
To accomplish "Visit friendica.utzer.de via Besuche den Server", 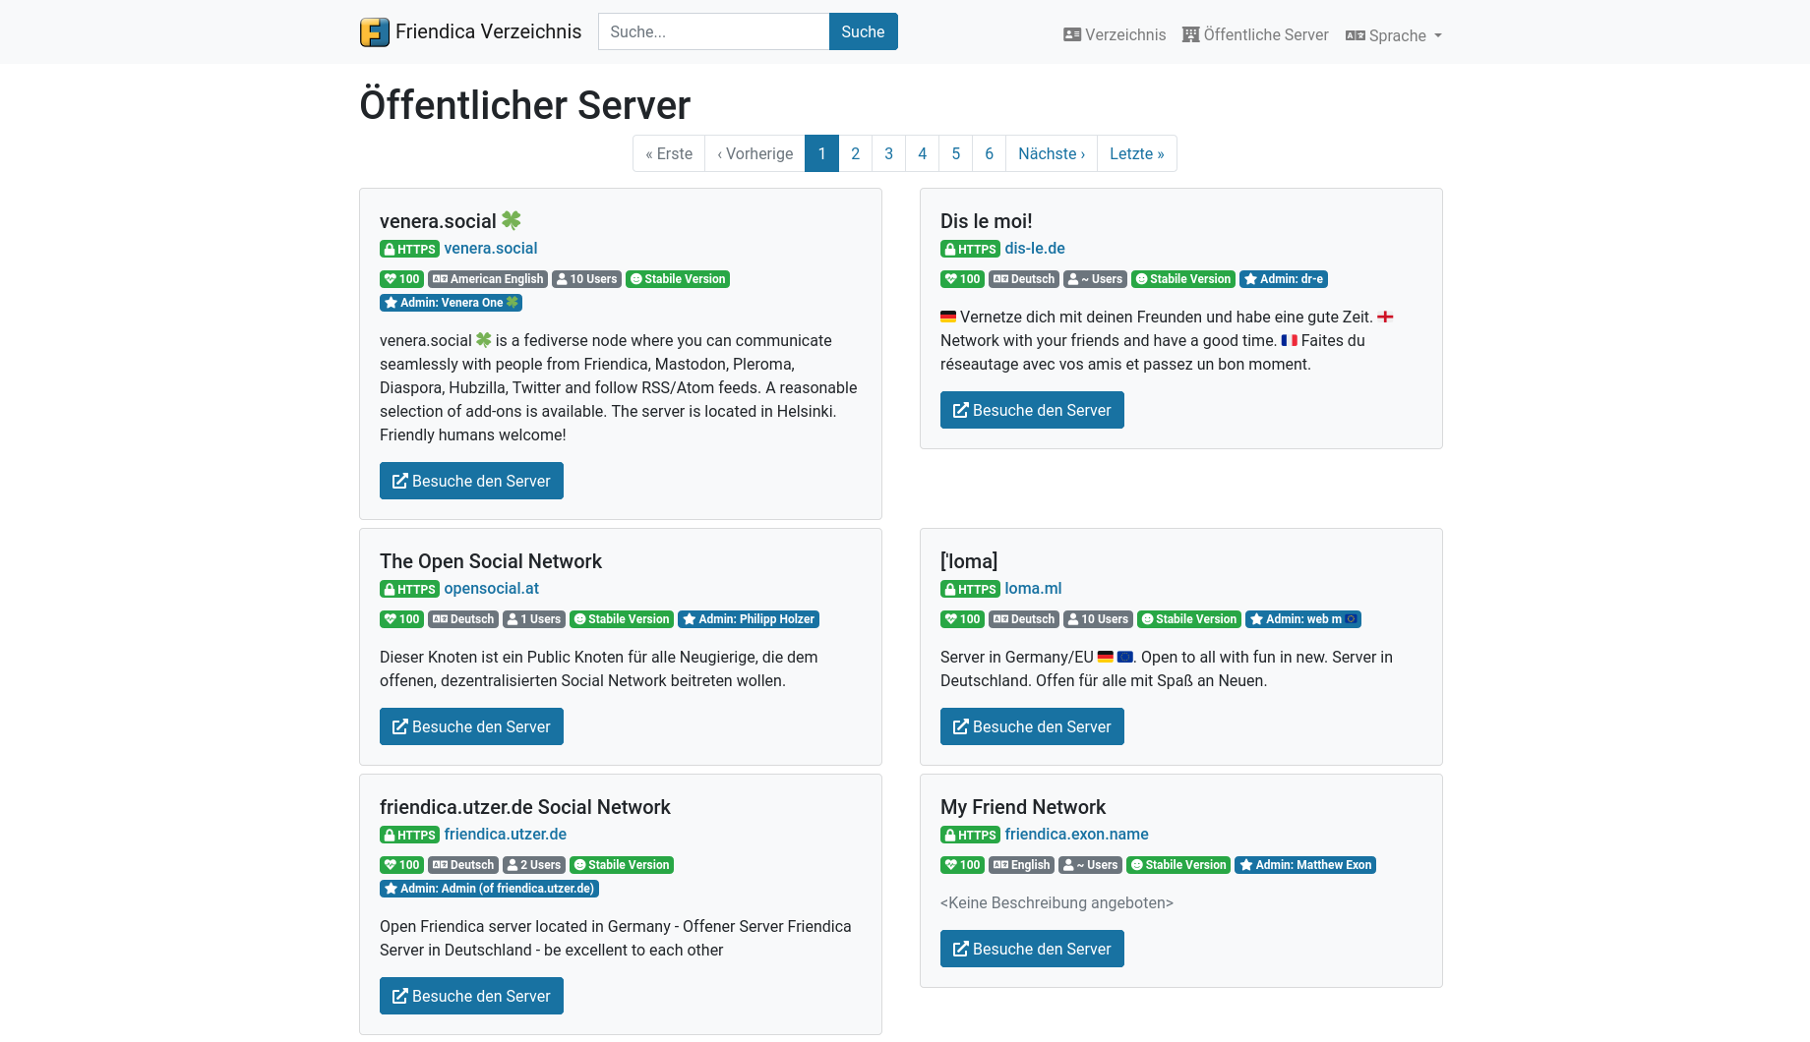I will (471, 996).
